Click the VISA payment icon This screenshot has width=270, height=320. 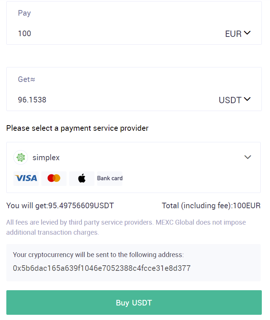(x=26, y=178)
